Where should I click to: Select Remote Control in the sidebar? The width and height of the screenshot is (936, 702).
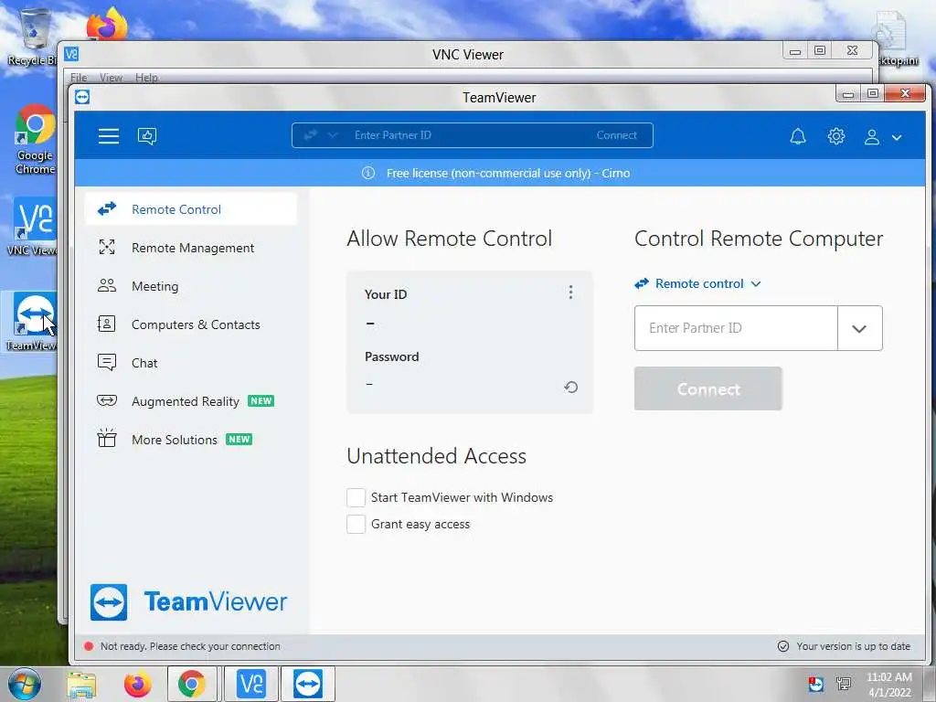click(x=191, y=209)
